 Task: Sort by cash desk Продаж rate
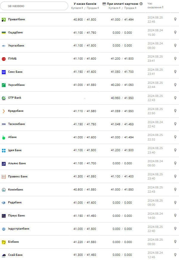coord(92,8)
